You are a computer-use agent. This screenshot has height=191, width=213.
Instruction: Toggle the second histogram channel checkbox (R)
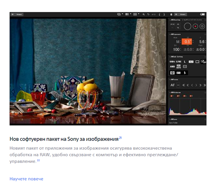click(178, 96)
